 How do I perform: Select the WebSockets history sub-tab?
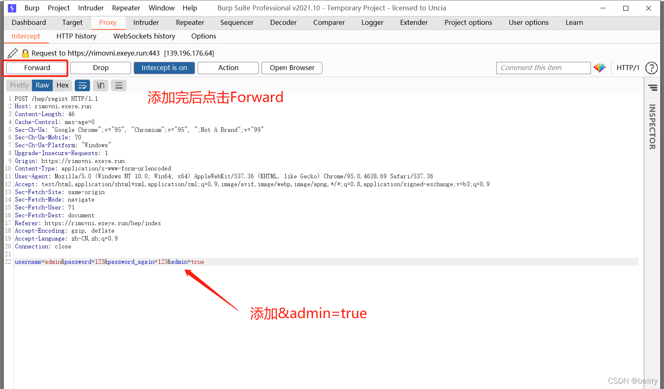coord(144,36)
